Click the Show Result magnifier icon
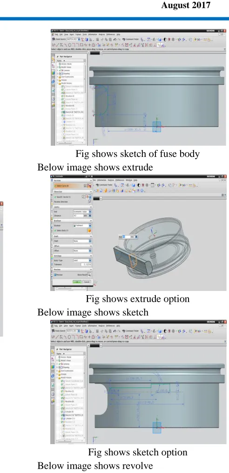Viewport: 229px width, 473px height. click(x=89, y=275)
